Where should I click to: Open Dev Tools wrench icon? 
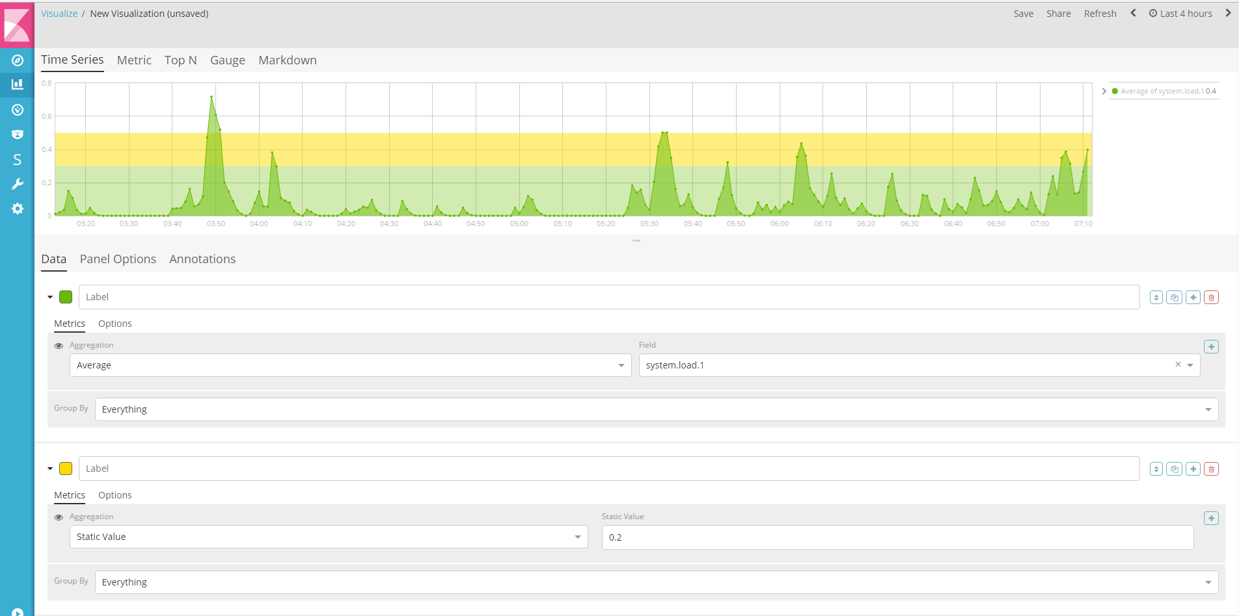[18, 184]
